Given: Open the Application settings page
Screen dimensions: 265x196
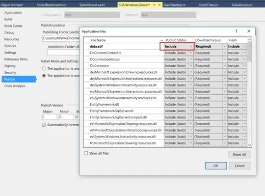Looking at the screenshot, I should [13, 12].
